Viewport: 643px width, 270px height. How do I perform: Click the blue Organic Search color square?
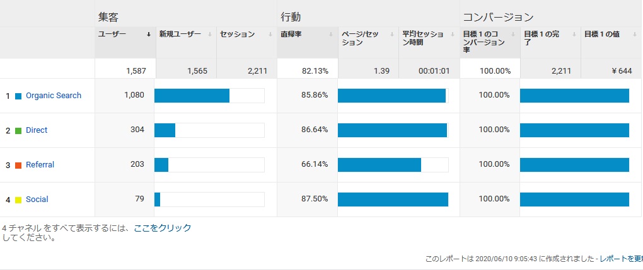pyautogui.click(x=18, y=96)
